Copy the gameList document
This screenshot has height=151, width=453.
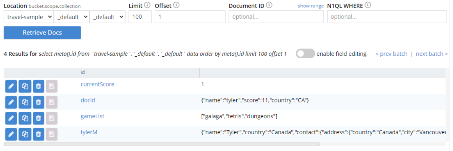click(25, 118)
